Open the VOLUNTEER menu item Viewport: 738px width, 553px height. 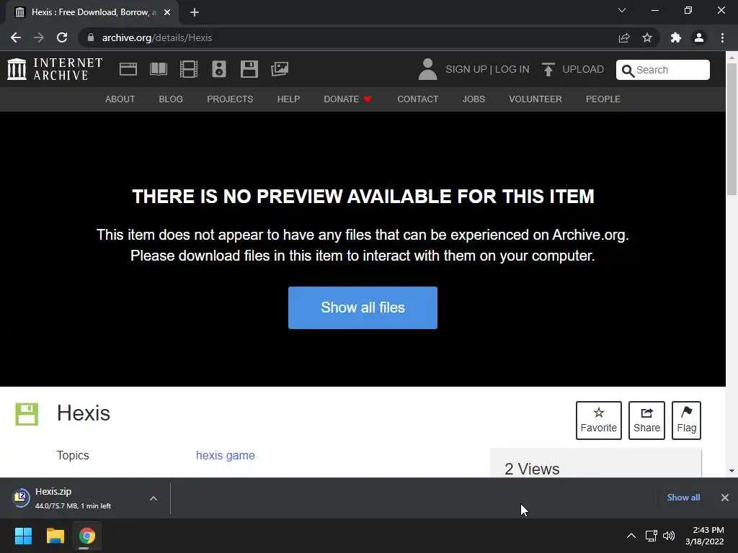coord(535,99)
